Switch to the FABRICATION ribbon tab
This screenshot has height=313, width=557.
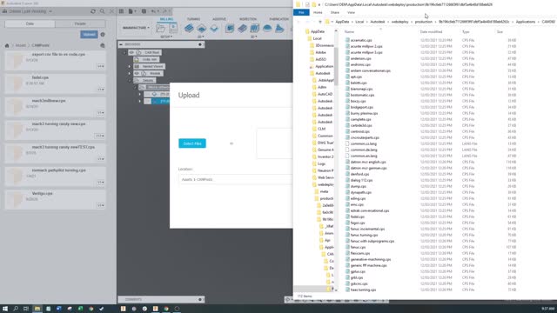tap(278, 19)
